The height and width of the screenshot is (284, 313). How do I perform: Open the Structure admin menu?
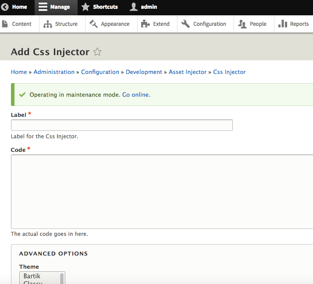pyautogui.click(x=62, y=24)
